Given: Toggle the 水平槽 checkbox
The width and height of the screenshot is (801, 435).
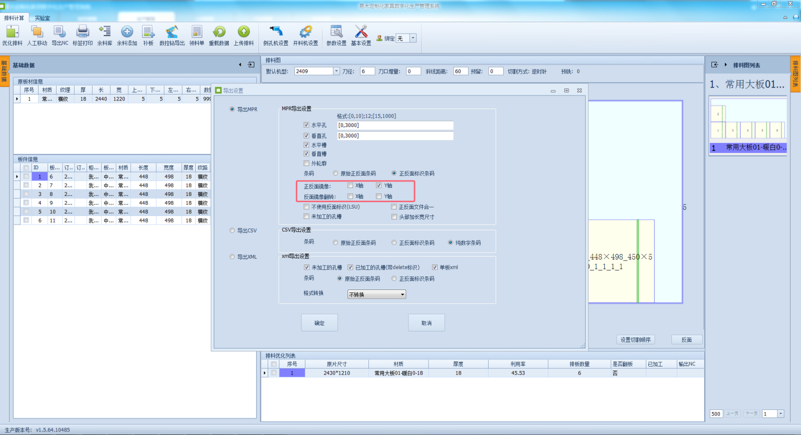Looking at the screenshot, I should coord(306,145).
